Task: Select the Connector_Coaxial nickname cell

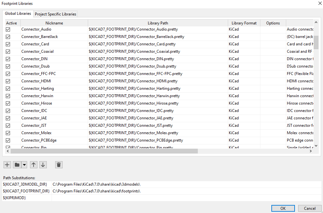Action: [x=54, y=51]
